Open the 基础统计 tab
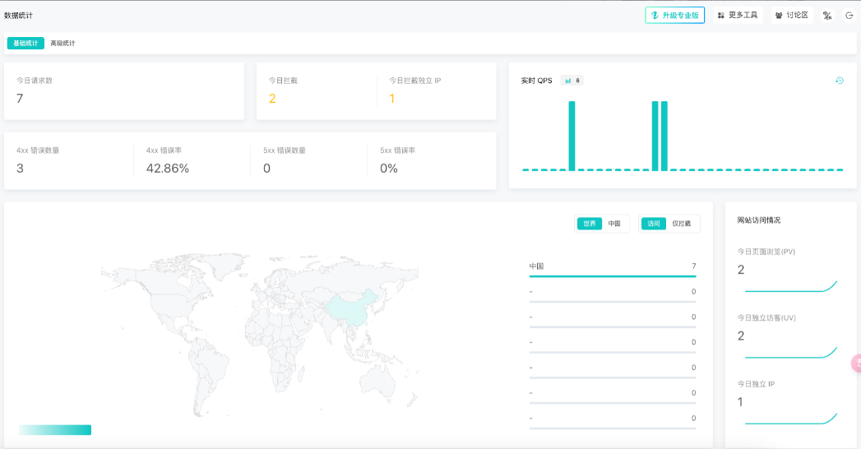Screen dimensions: 861x449 [25, 43]
